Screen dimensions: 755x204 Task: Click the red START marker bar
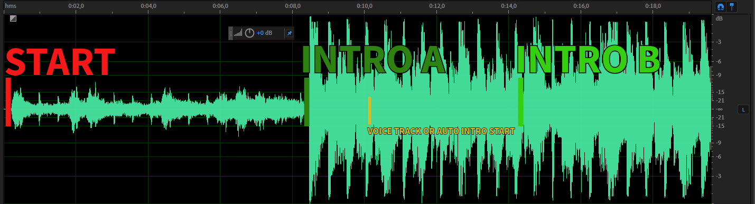click(8, 102)
